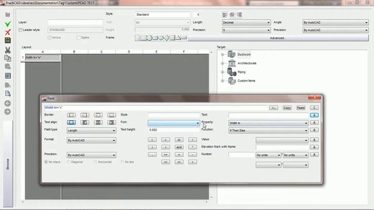The height and width of the screenshot is (210, 374).
Task: Open the Field type dropdown showing Length
Action: tap(91, 131)
